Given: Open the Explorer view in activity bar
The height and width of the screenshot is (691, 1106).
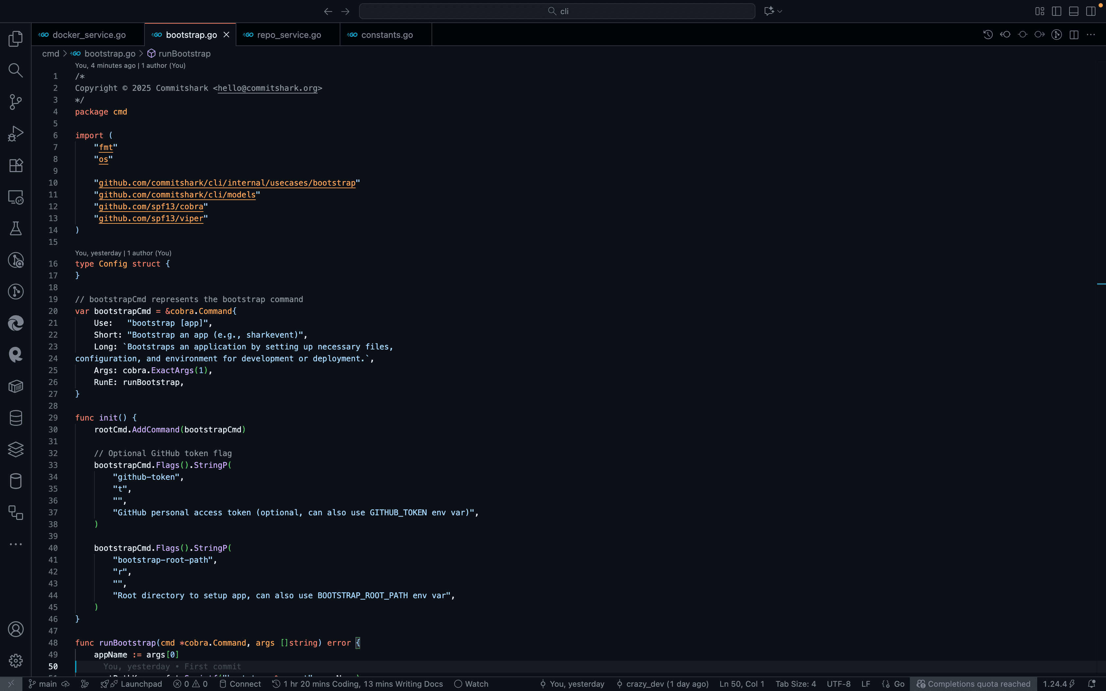Looking at the screenshot, I should click(x=15, y=39).
